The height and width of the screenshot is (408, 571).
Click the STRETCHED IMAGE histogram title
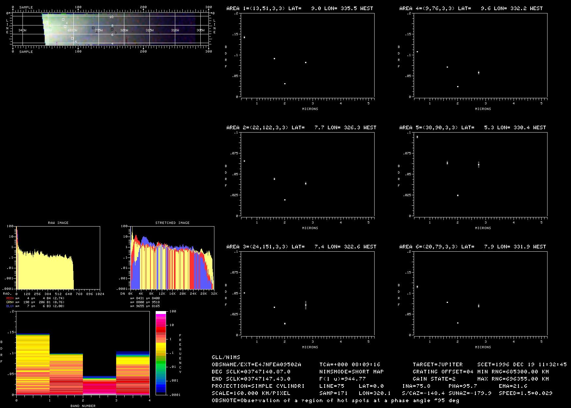(172, 223)
